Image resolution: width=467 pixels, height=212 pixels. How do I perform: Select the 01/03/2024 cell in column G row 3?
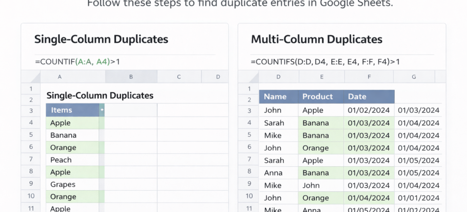[x=418, y=110]
